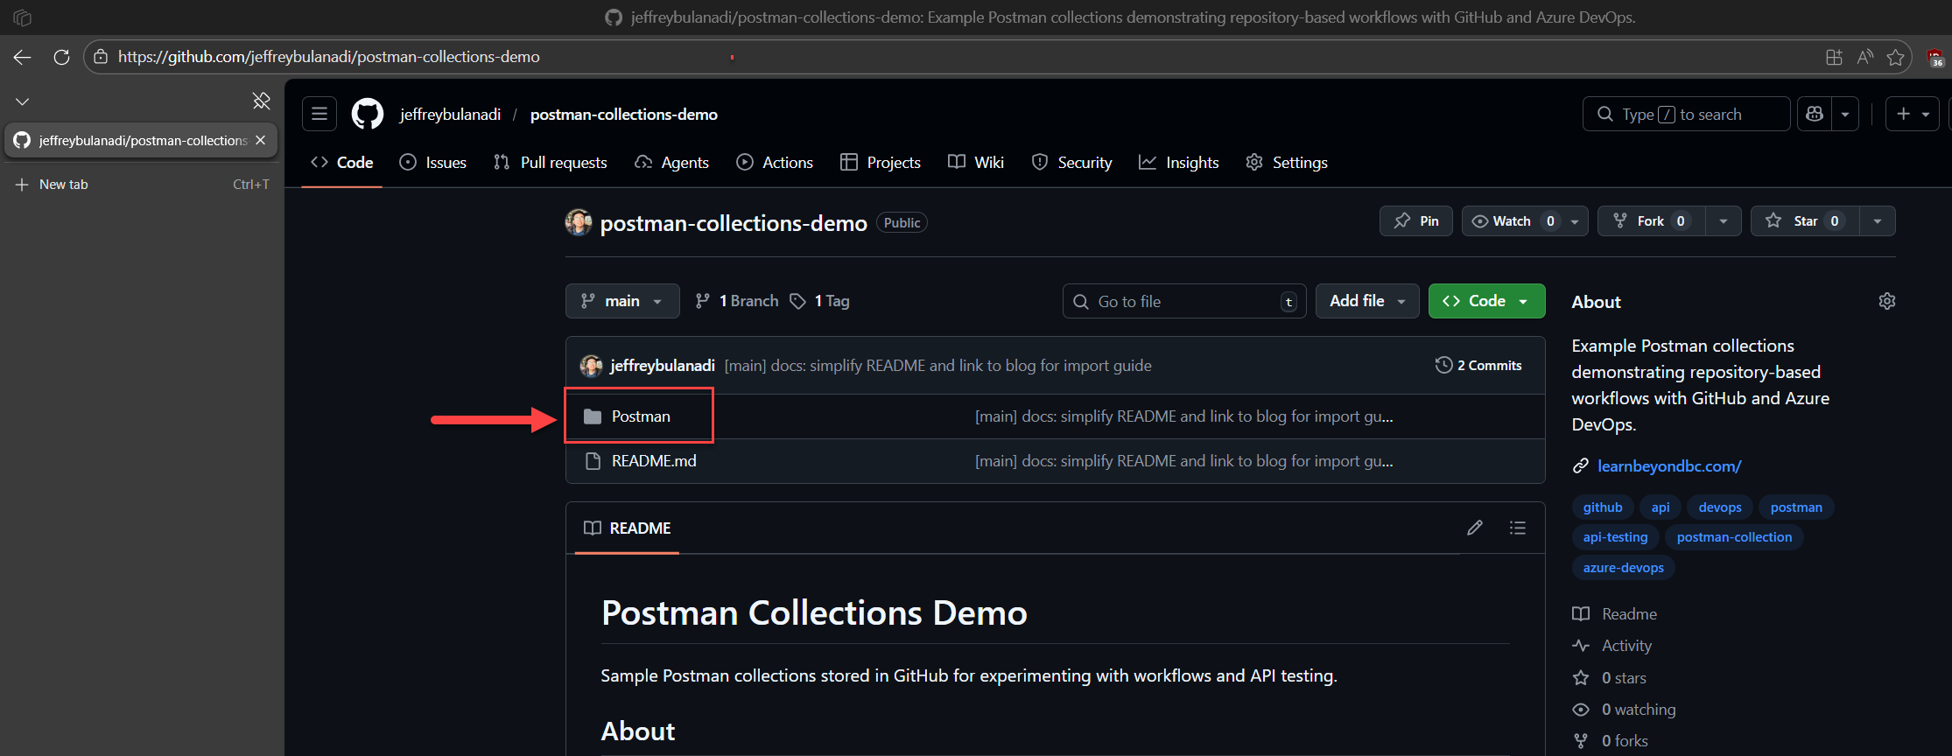Unpin the vertical tabs pane
1952x756 pixels.
pos(261,101)
